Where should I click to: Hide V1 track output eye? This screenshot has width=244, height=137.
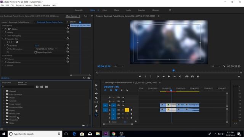pyautogui.click(x=123, y=105)
